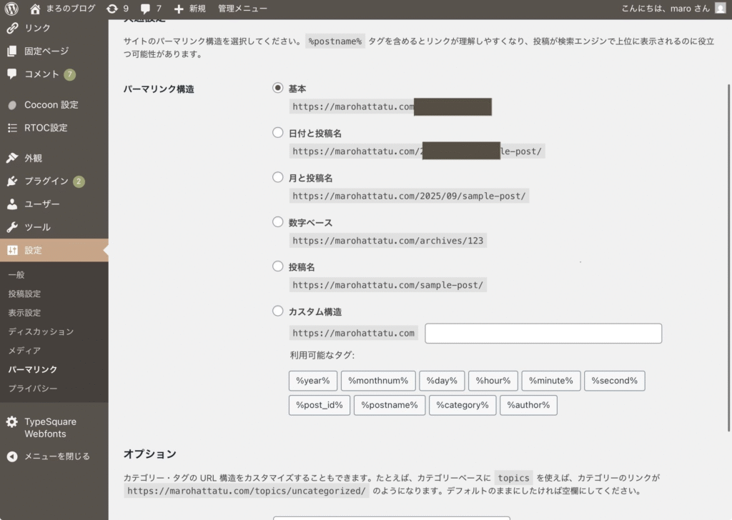
Task: Click the custom structure text input field
Action: [x=543, y=334]
